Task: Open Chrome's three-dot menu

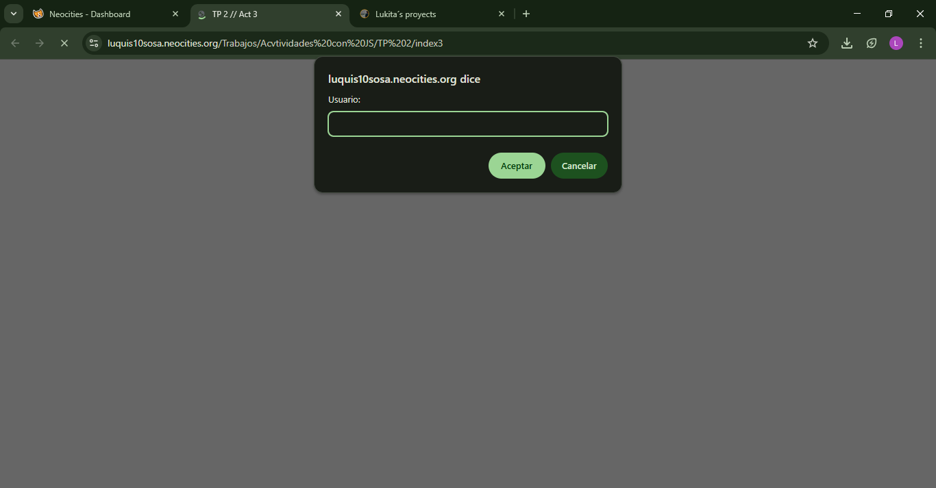Action: [921, 43]
